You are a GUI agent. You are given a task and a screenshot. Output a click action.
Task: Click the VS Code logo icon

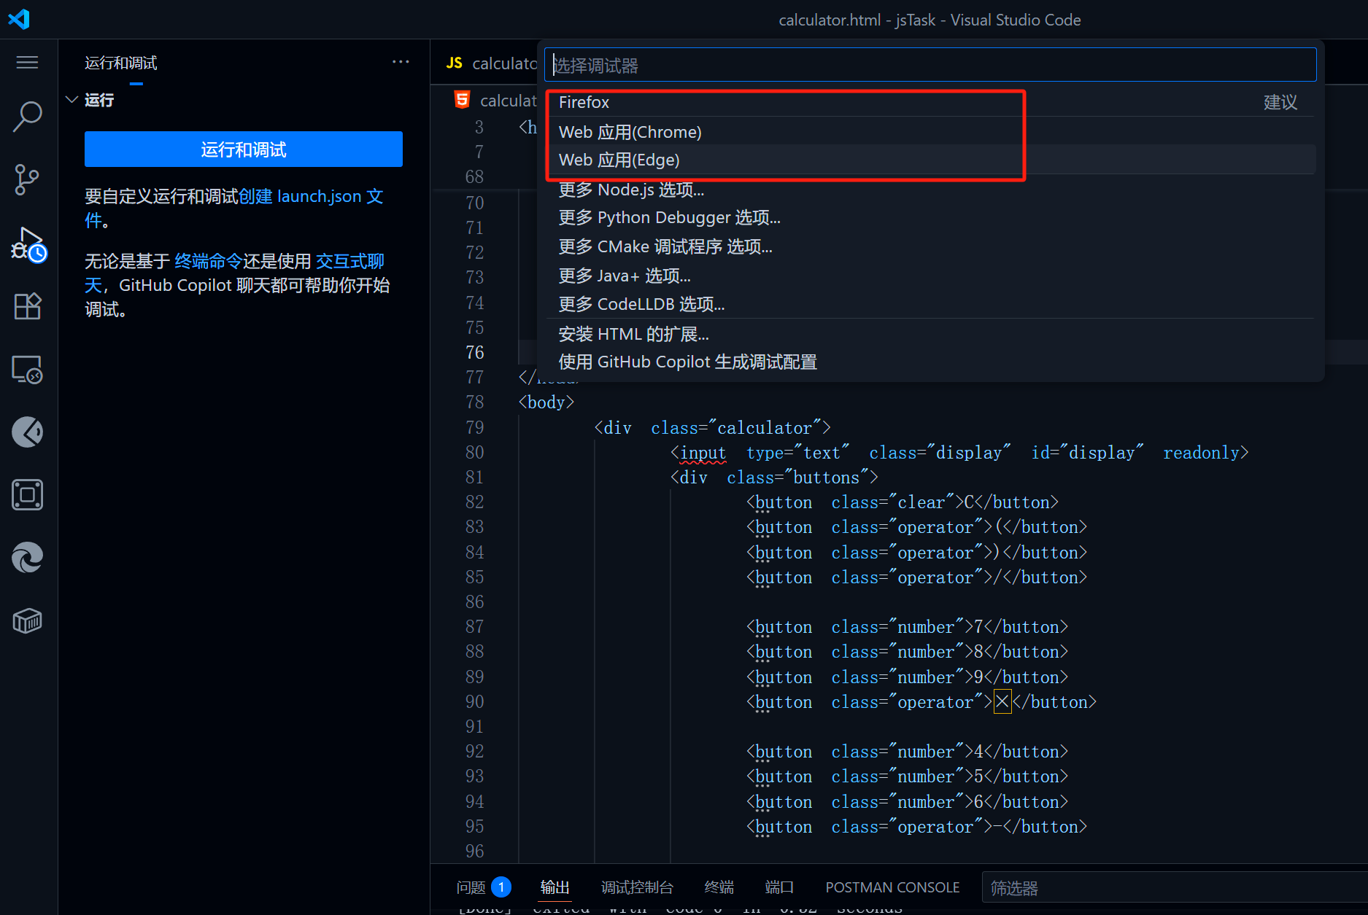click(x=19, y=19)
